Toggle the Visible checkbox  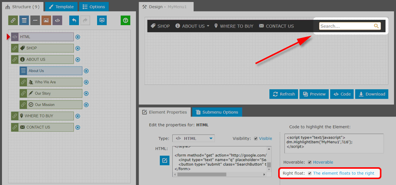[x=255, y=139]
